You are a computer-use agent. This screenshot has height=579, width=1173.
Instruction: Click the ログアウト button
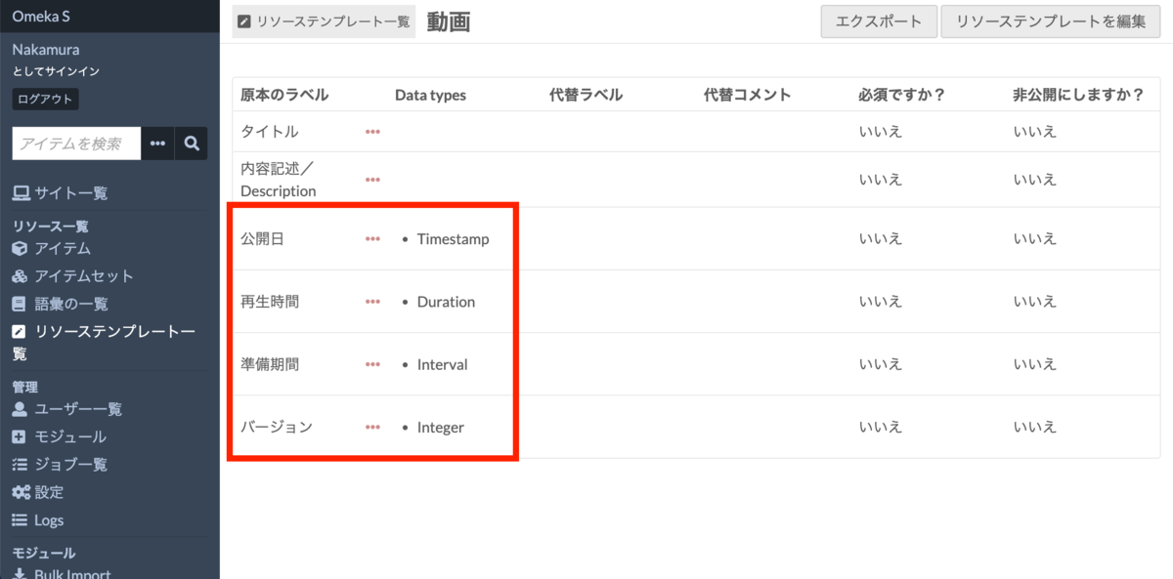coord(45,100)
